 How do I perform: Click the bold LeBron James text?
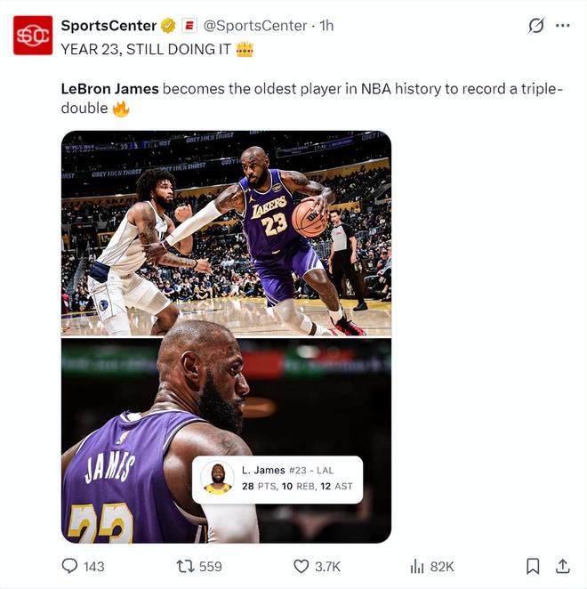pos(109,88)
